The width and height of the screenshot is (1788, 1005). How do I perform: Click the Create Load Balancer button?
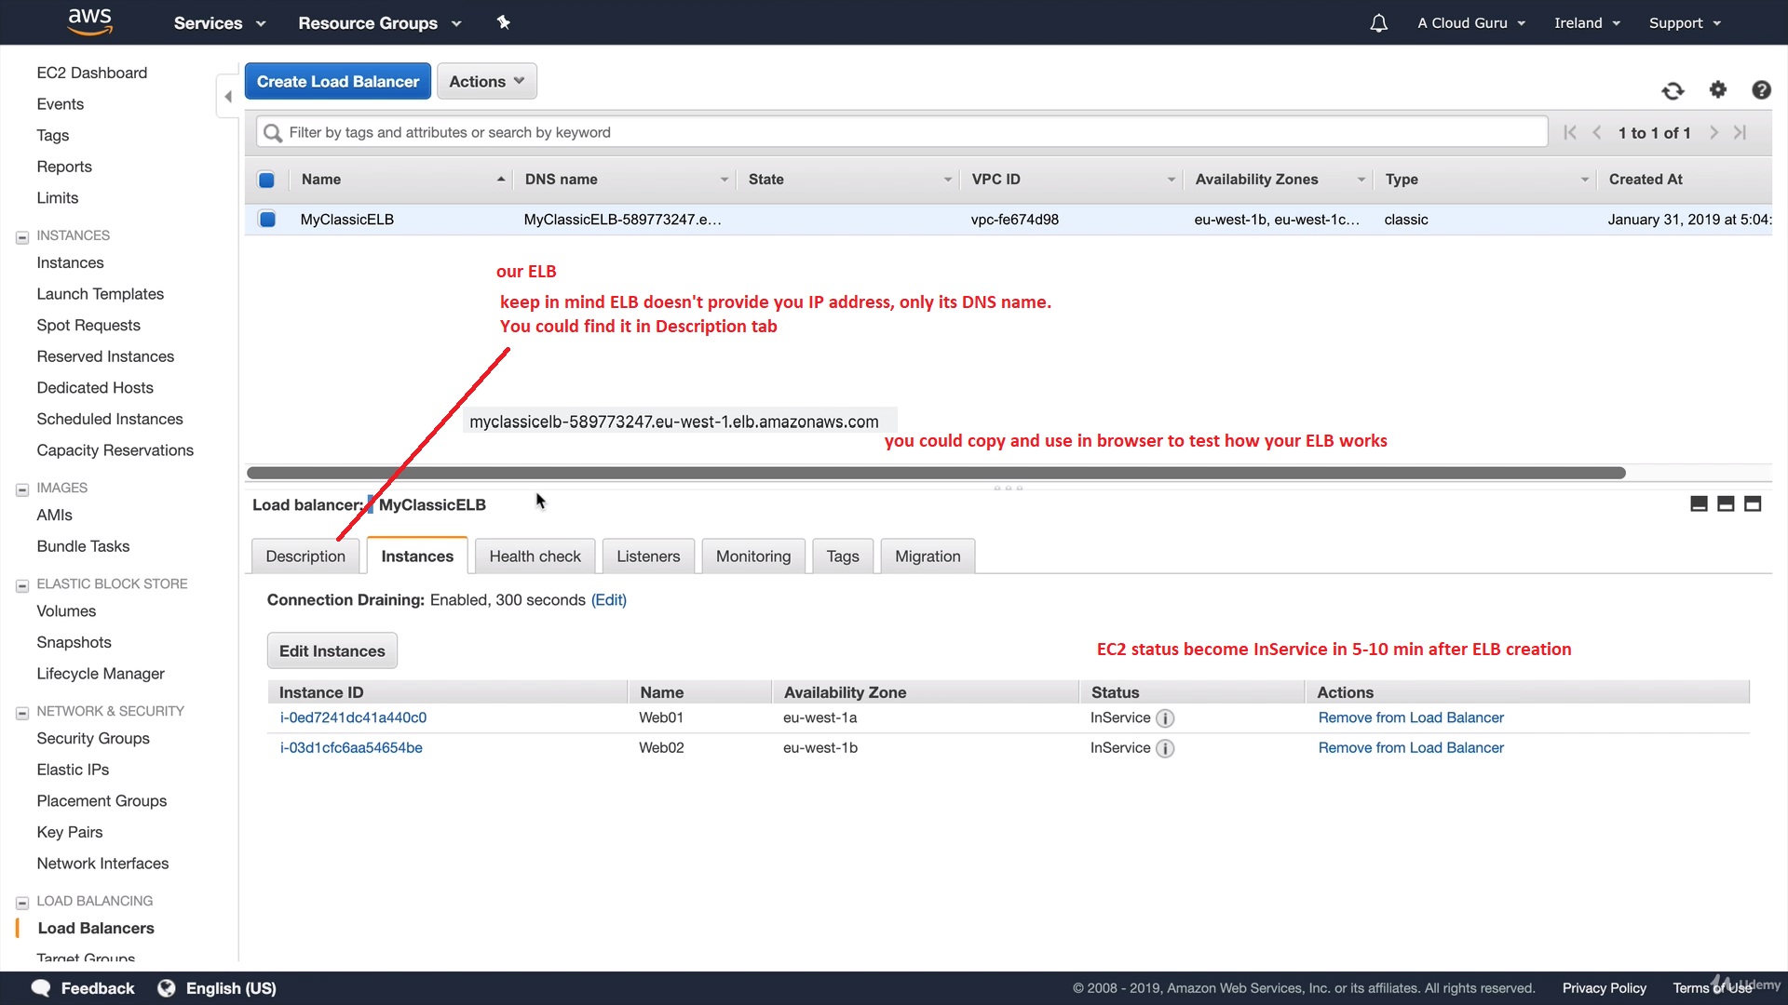tap(337, 82)
